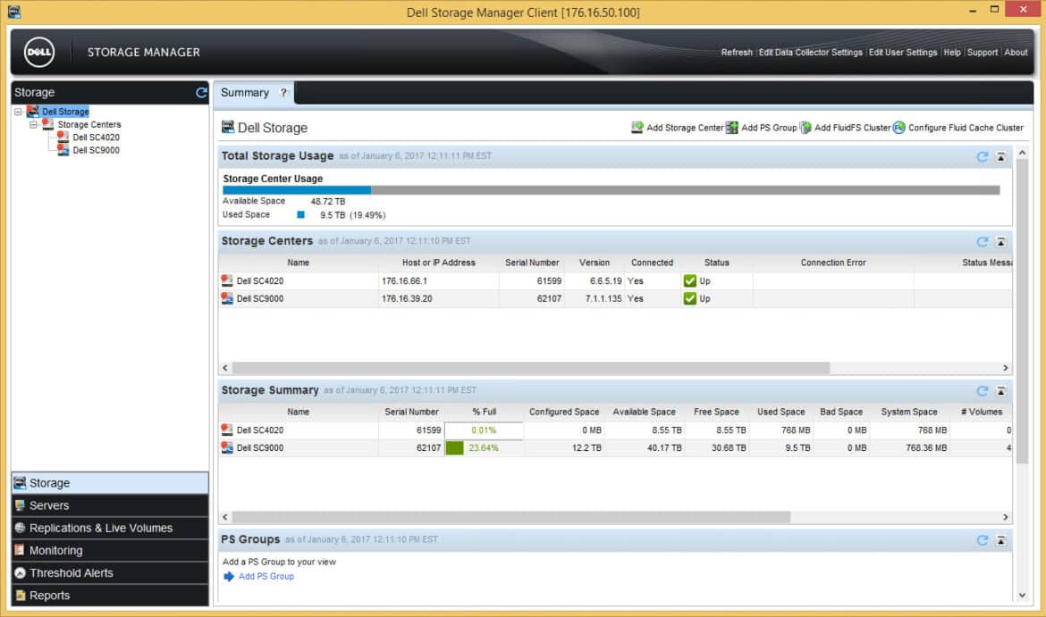
Task: Click the Up status checkmark for Dell SC4020
Action: [x=690, y=280]
